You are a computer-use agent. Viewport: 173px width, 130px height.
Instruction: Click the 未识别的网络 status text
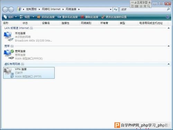tap(23, 37)
